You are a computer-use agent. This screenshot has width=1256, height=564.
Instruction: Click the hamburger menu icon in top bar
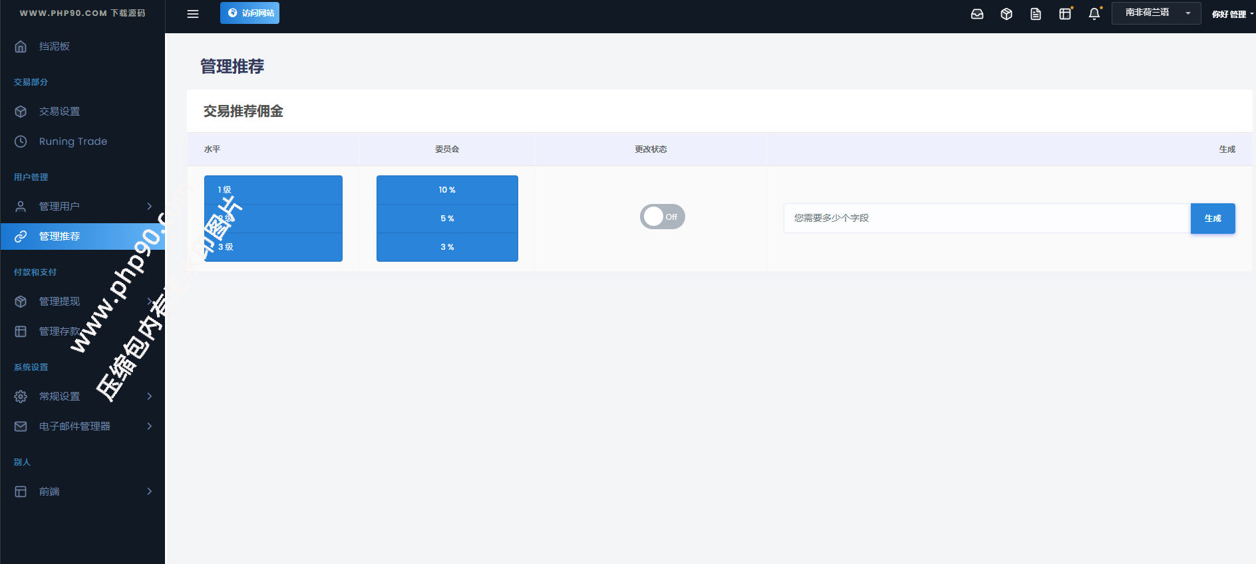pyautogui.click(x=193, y=14)
